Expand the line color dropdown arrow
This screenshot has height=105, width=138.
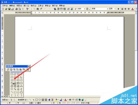63,100
